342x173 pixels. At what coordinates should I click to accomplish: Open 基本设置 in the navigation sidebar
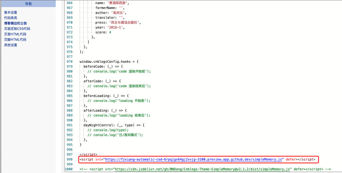(11, 12)
